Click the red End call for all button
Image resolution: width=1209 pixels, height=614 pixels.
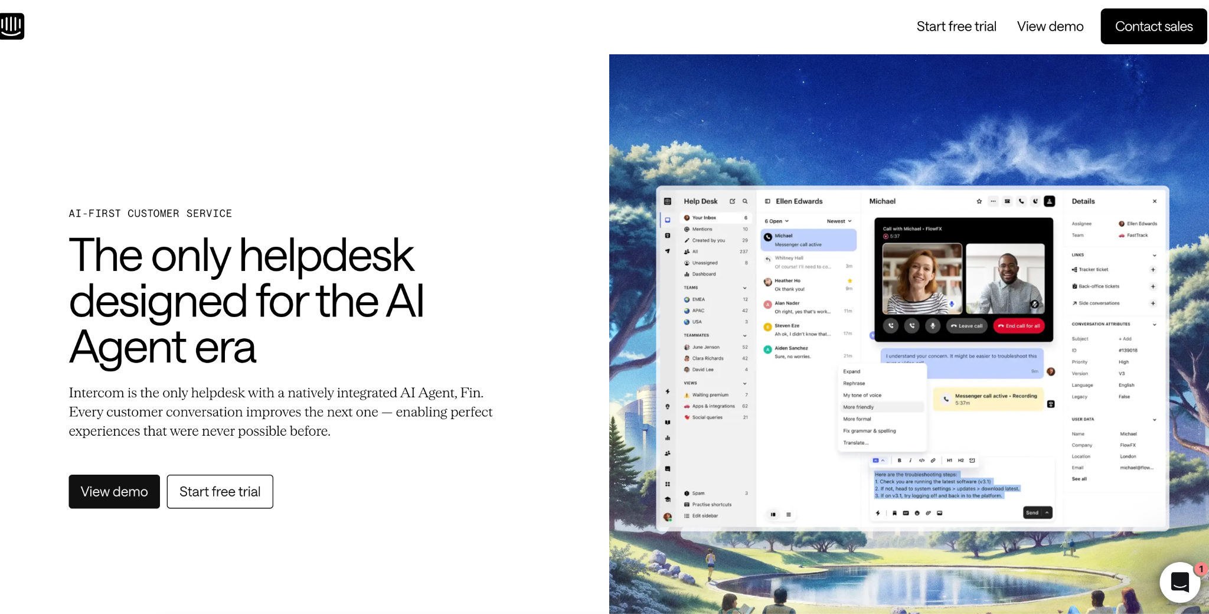point(1019,325)
